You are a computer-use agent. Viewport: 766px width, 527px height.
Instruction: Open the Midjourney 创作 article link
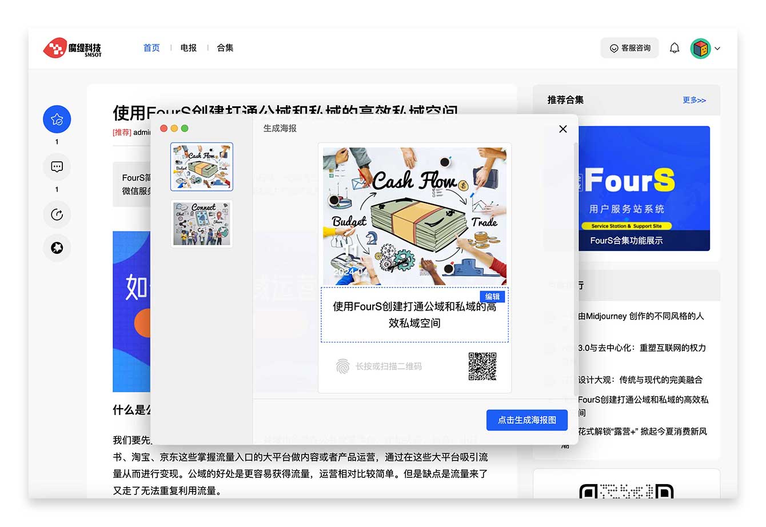(x=641, y=316)
